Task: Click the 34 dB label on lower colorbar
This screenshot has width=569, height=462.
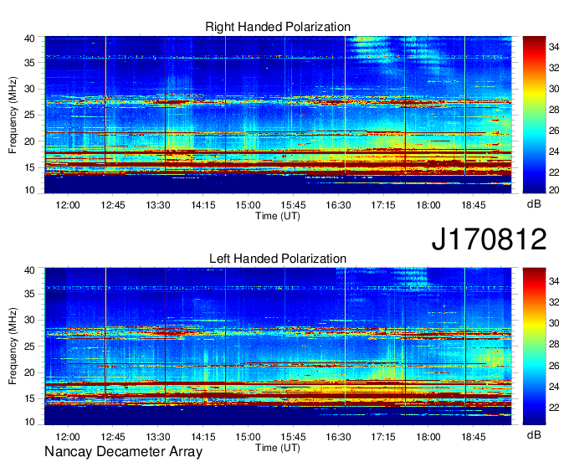Action: click(554, 280)
